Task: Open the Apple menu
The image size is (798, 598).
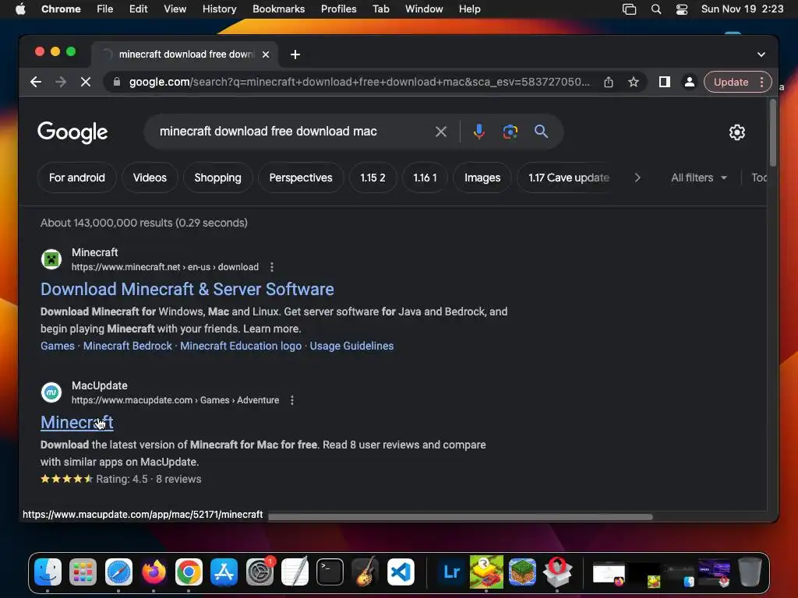Action: (x=20, y=9)
